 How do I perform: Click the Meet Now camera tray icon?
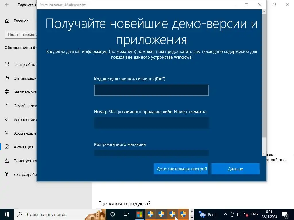pyautogui.click(x=232, y=214)
